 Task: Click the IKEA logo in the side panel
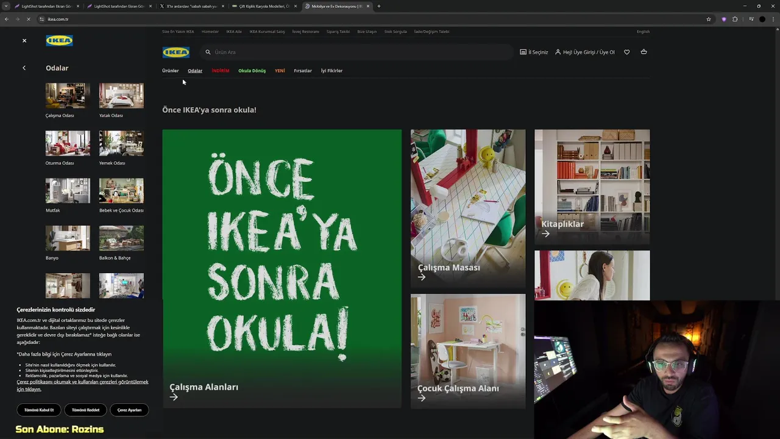click(x=59, y=40)
